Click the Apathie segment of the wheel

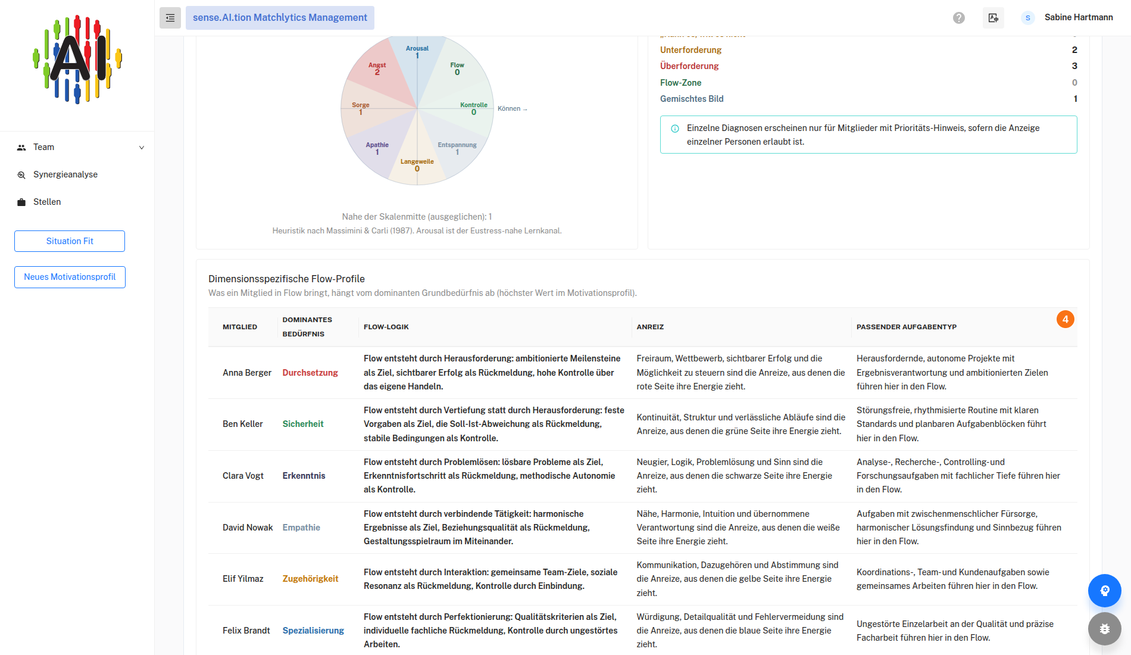click(377, 148)
